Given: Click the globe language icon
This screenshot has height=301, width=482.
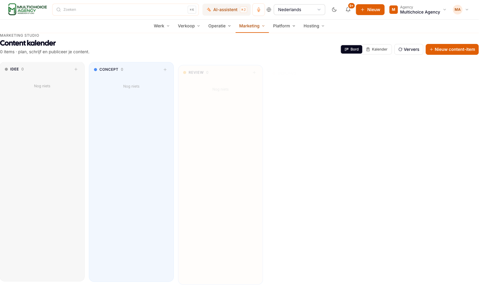Looking at the screenshot, I should click(269, 10).
